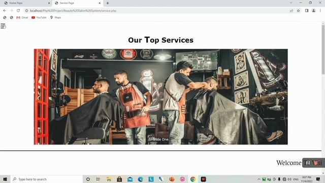Open second globe bookmark icon
Screen dimensions: 325x183
coord(11,17)
